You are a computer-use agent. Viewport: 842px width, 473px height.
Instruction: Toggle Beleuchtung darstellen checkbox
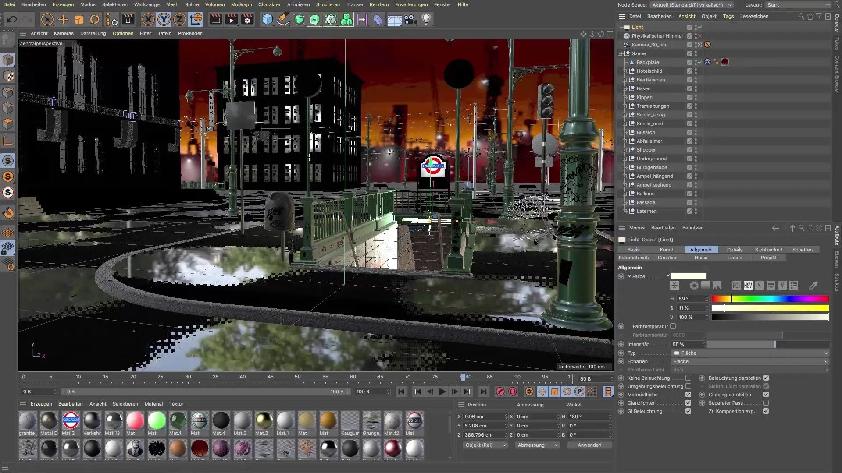(766, 378)
